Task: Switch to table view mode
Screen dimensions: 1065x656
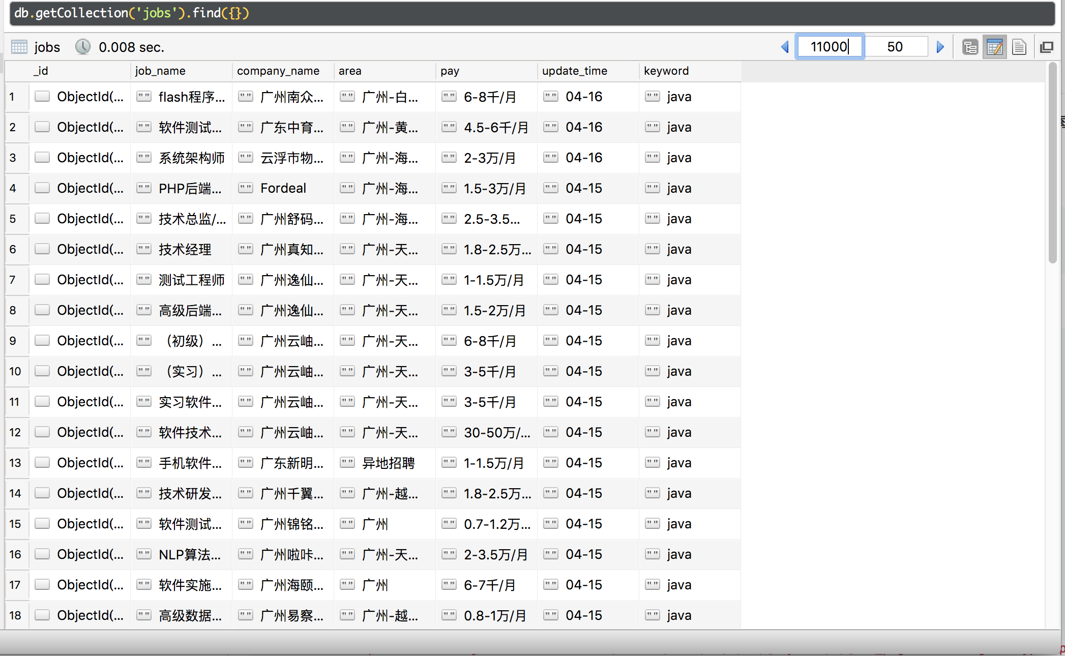Action: (994, 47)
